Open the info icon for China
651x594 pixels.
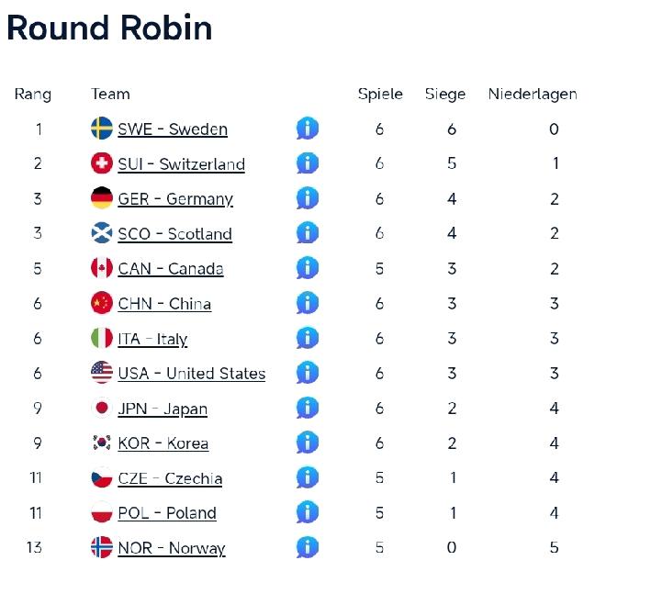(x=308, y=303)
